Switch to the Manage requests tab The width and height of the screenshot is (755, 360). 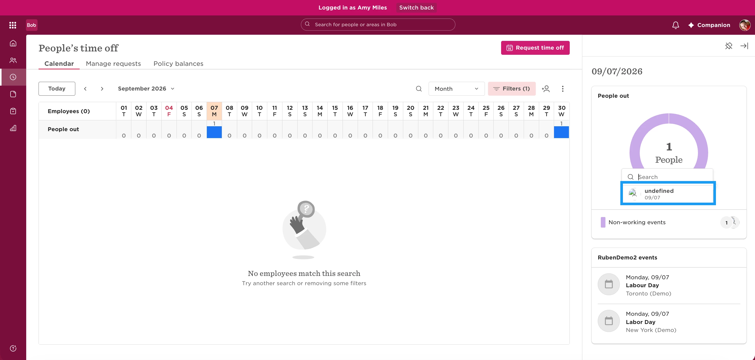click(113, 64)
